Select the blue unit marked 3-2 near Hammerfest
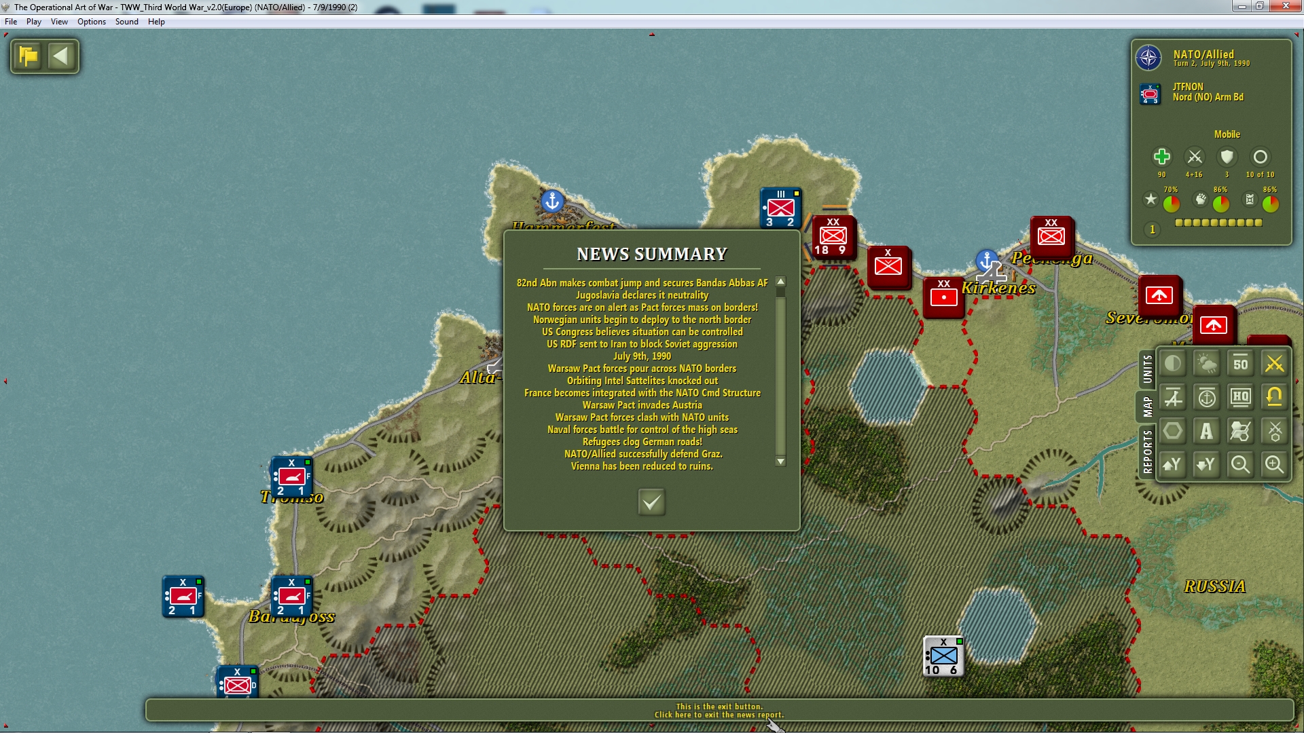 781,208
